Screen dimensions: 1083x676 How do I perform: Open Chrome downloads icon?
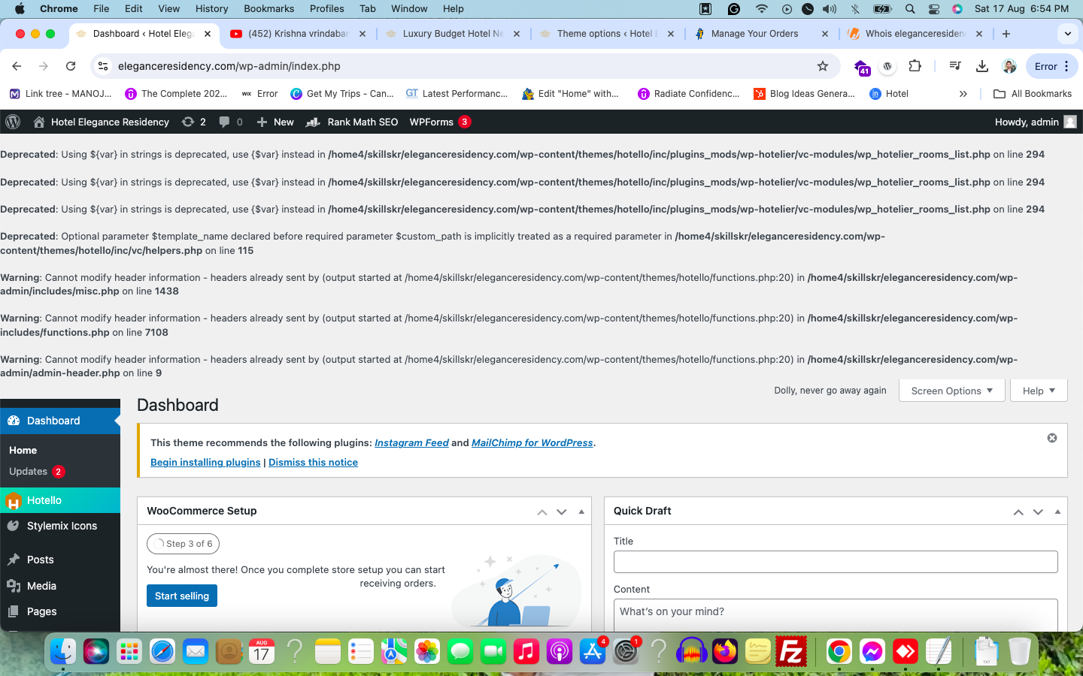pyautogui.click(x=982, y=66)
